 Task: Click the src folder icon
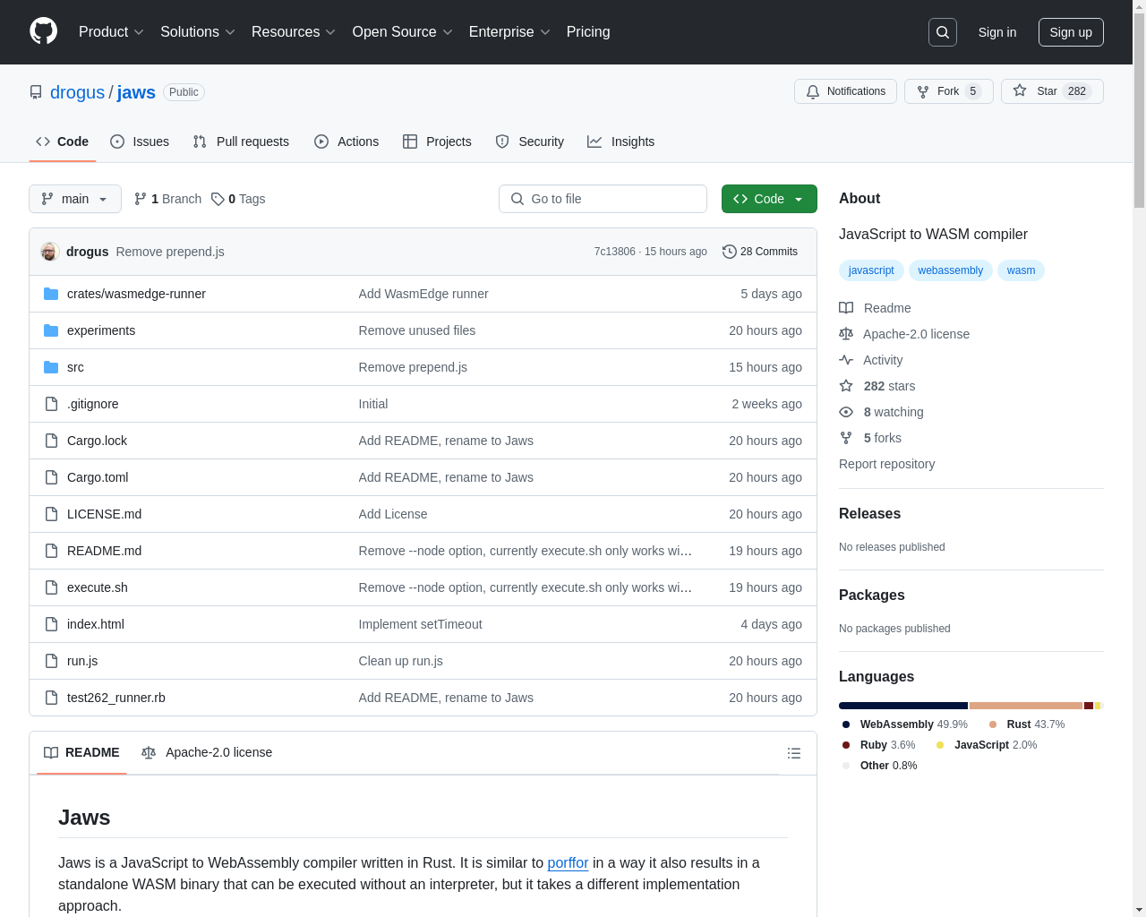(x=51, y=367)
